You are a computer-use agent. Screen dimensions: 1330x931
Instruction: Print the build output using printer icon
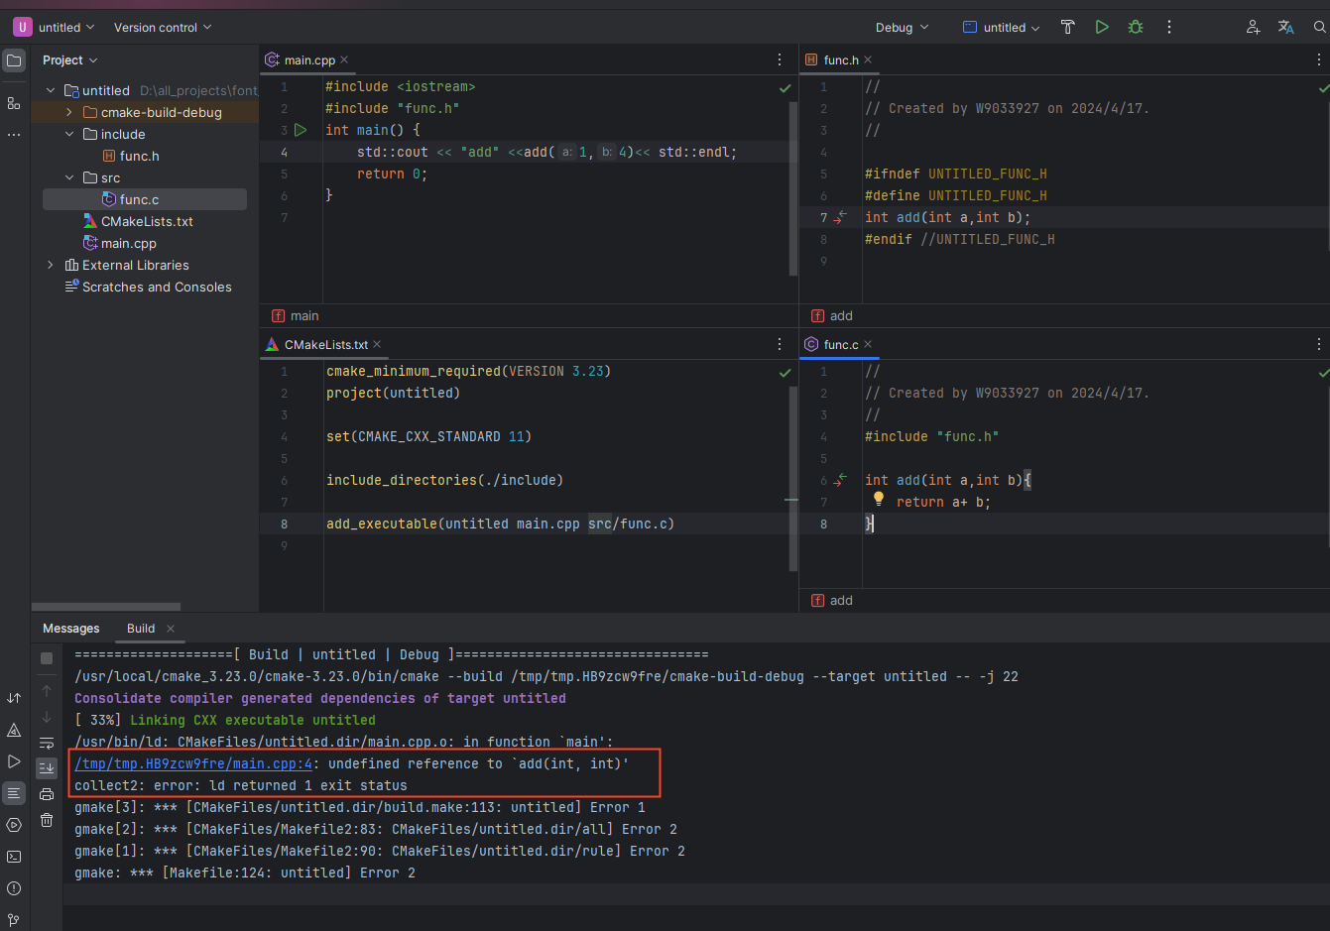(x=46, y=793)
